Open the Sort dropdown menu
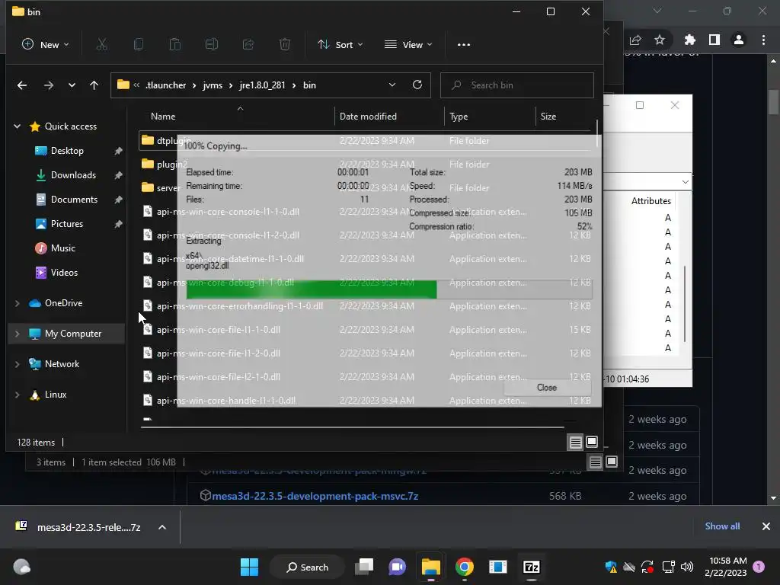 [340, 45]
